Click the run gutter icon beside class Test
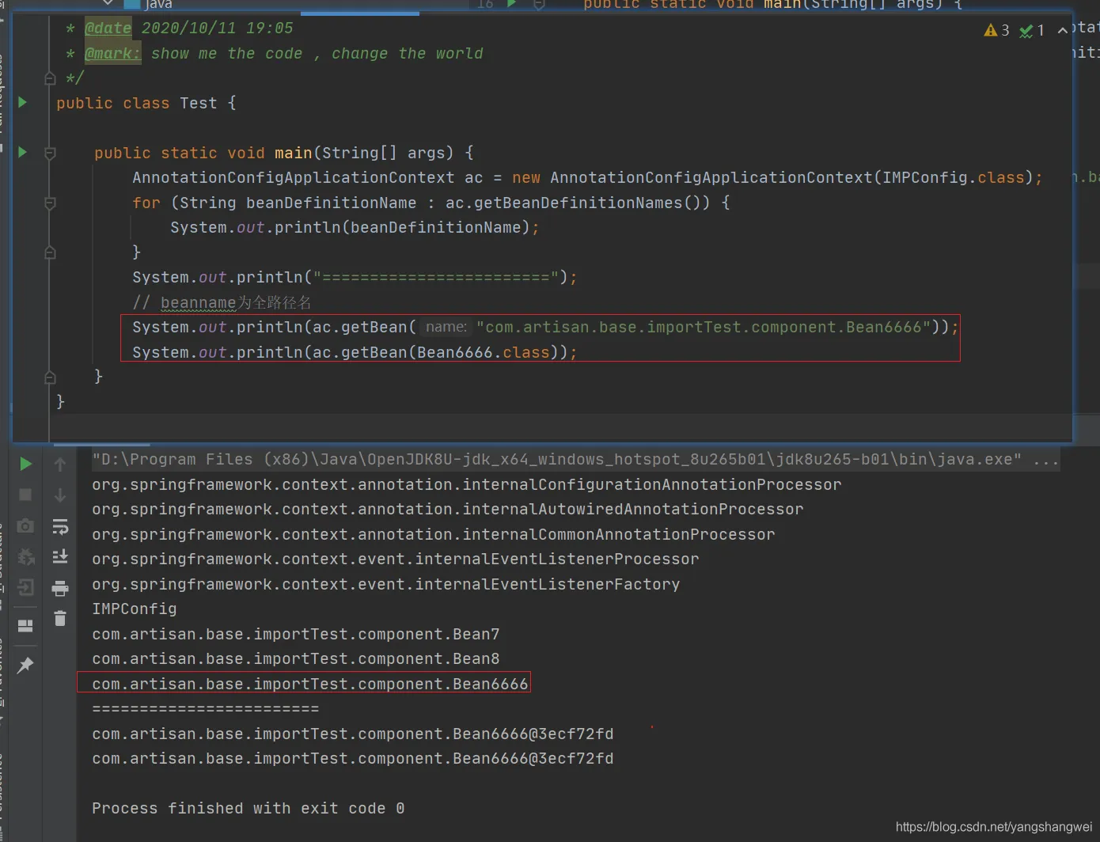Image resolution: width=1100 pixels, height=842 pixels. click(23, 102)
